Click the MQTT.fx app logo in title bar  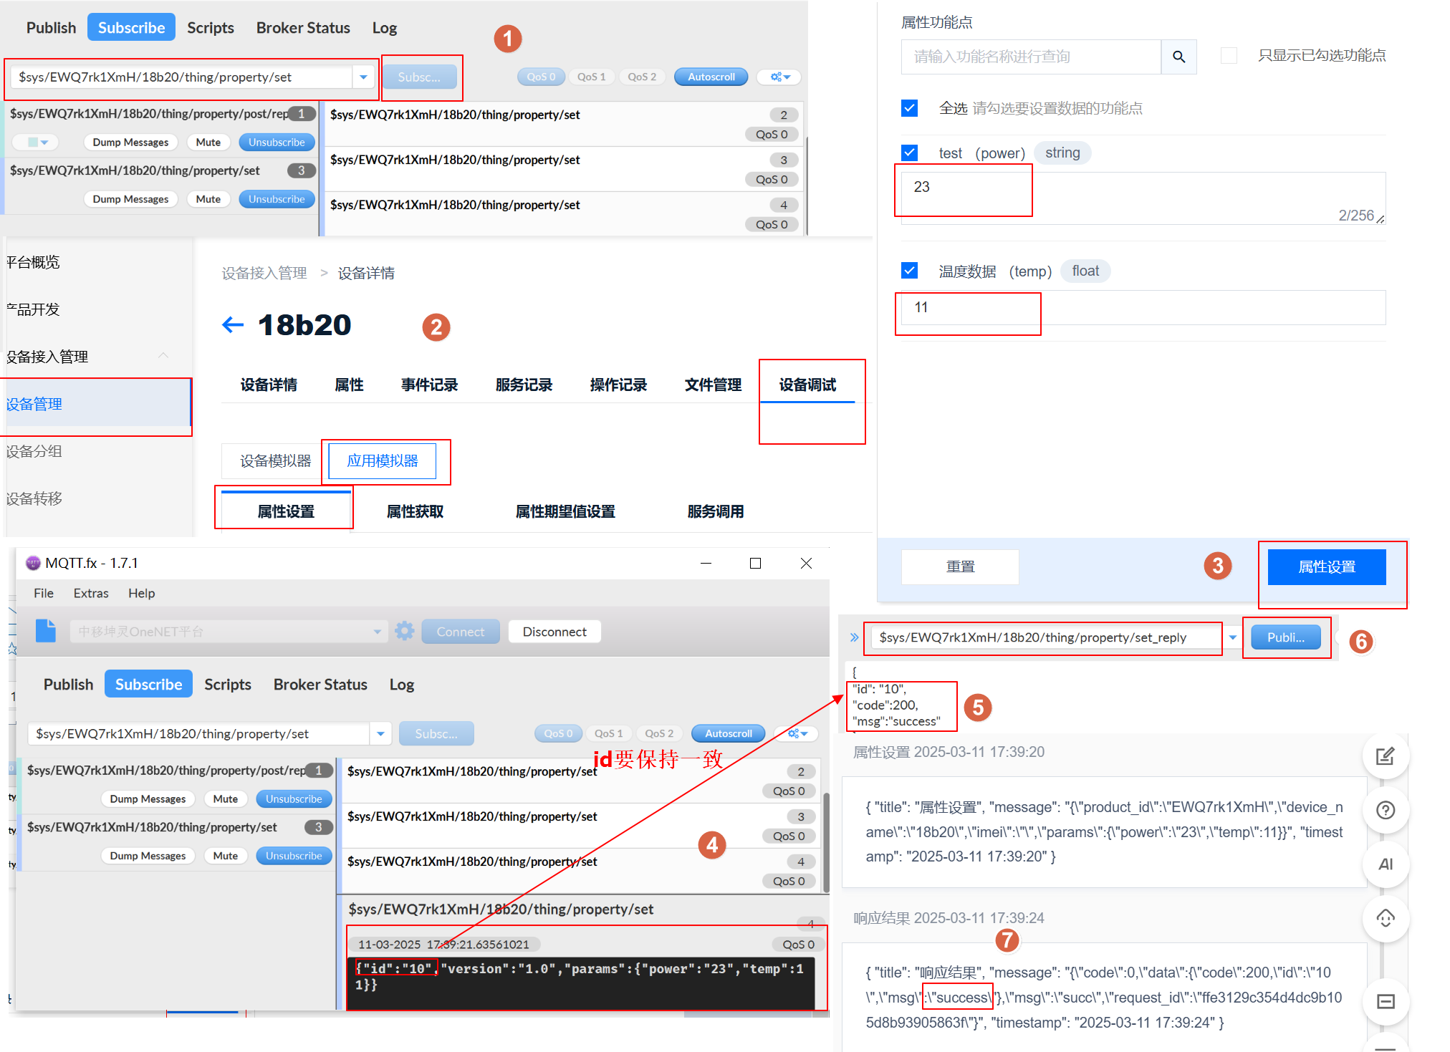point(33,563)
